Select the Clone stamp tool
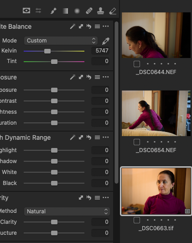Image resolution: width=192 pixels, height=243 pixels. tap(101, 11)
